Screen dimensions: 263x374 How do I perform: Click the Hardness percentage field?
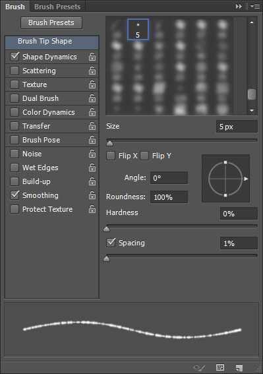tap(239, 214)
